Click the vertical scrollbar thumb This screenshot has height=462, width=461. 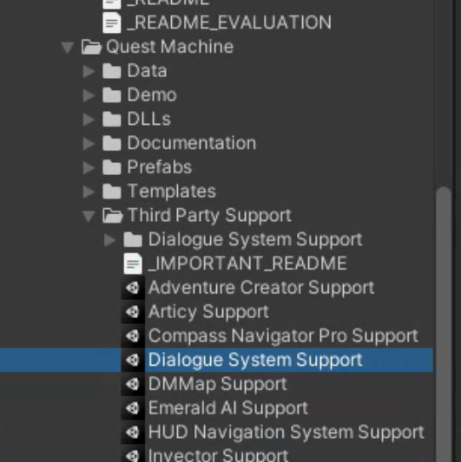click(444, 324)
